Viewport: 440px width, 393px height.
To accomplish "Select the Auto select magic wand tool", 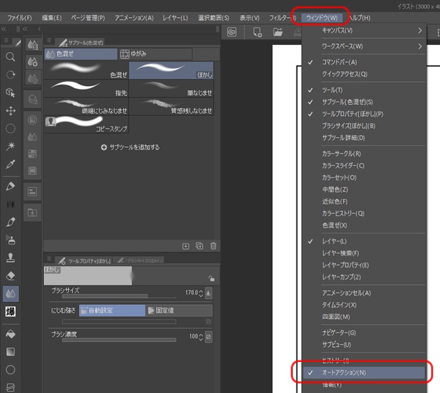I will (x=10, y=146).
